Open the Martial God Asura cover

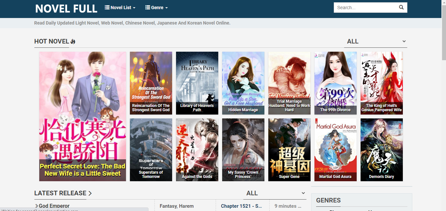pyautogui.click(x=335, y=150)
